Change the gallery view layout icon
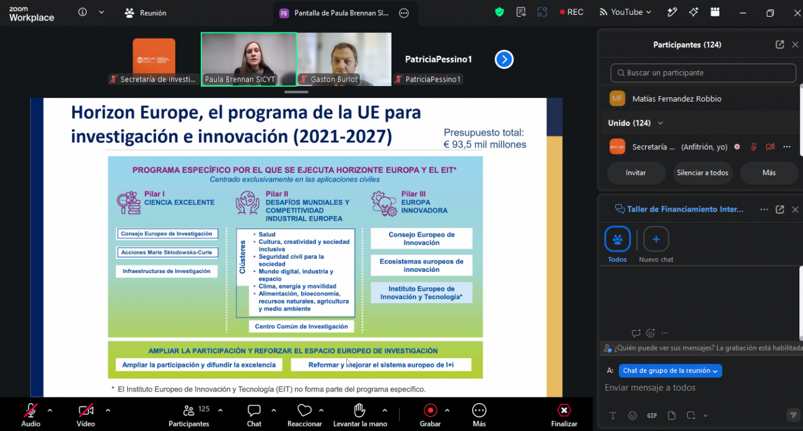Screen dimensions: 803x431 coord(715,12)
